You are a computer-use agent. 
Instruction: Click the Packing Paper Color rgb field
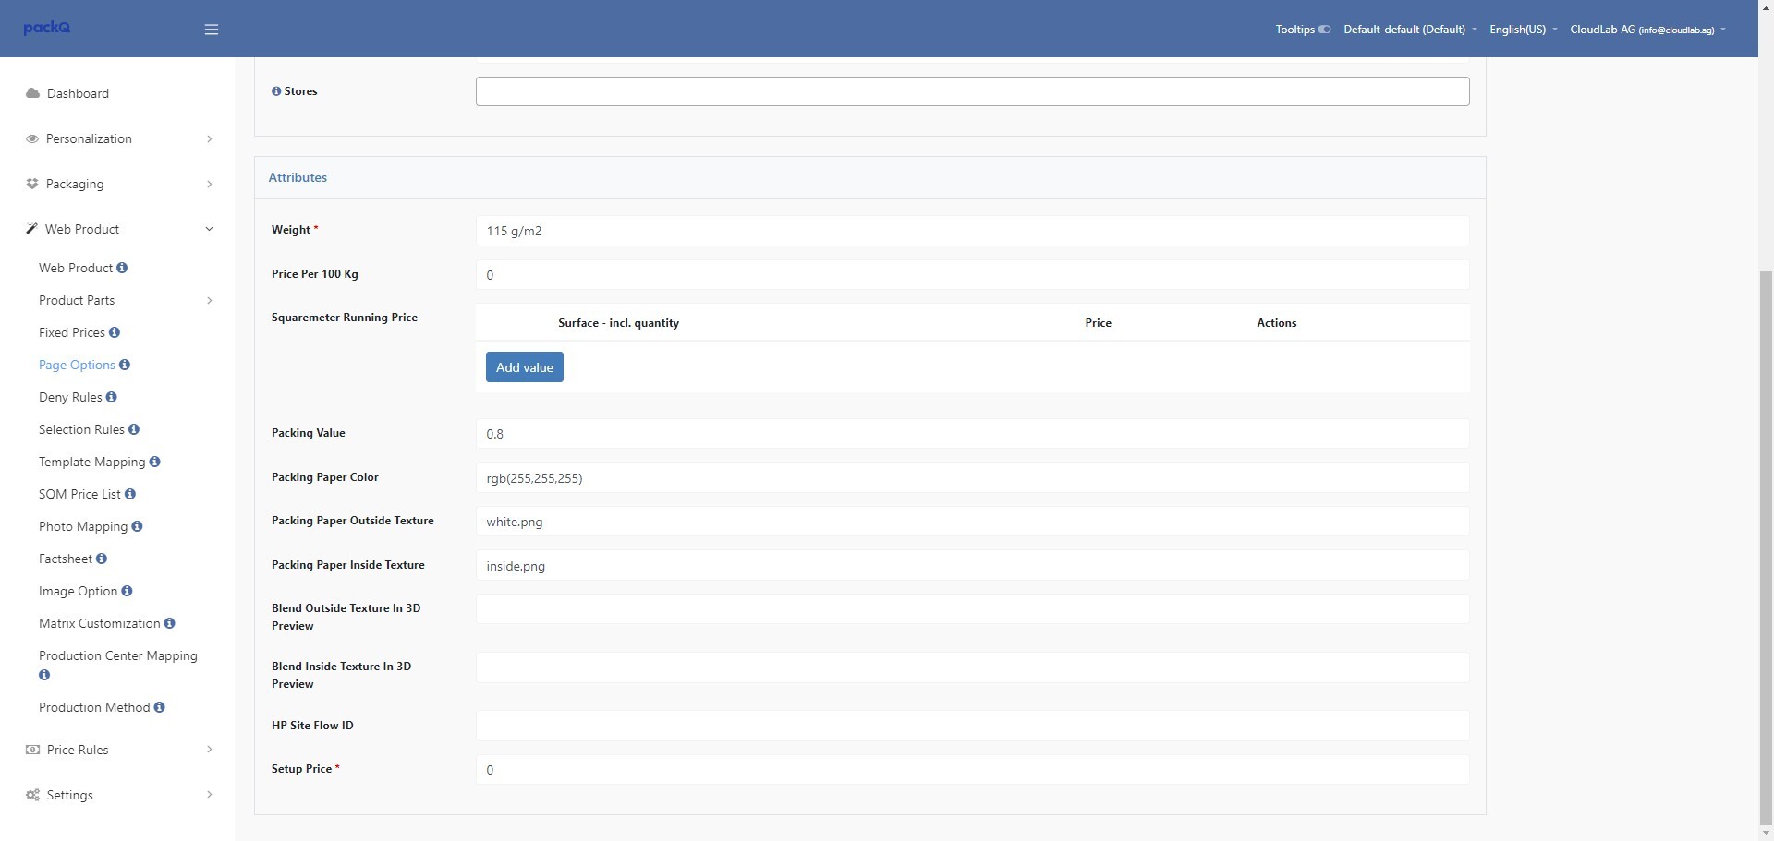pyautogui.click(x=972, y=478)
